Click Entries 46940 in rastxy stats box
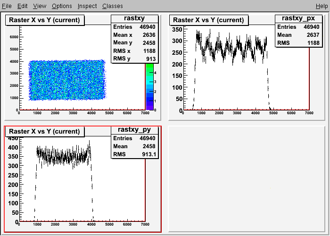Screen dimensions: 330x236 [134, 27]
